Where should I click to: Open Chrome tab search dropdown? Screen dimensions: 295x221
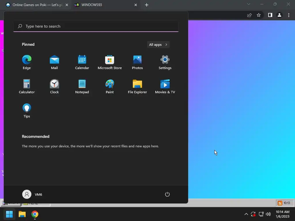(x=249, y=4)
